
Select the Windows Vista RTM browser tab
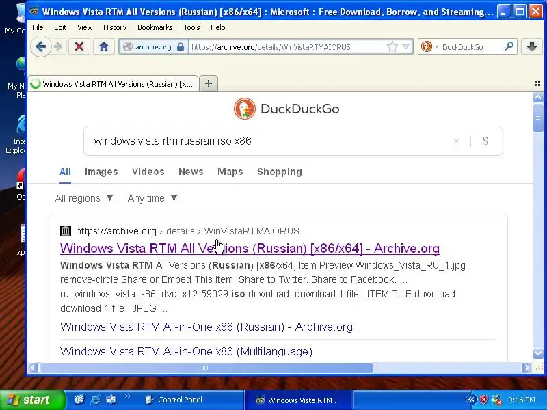(x=113, y=84)
